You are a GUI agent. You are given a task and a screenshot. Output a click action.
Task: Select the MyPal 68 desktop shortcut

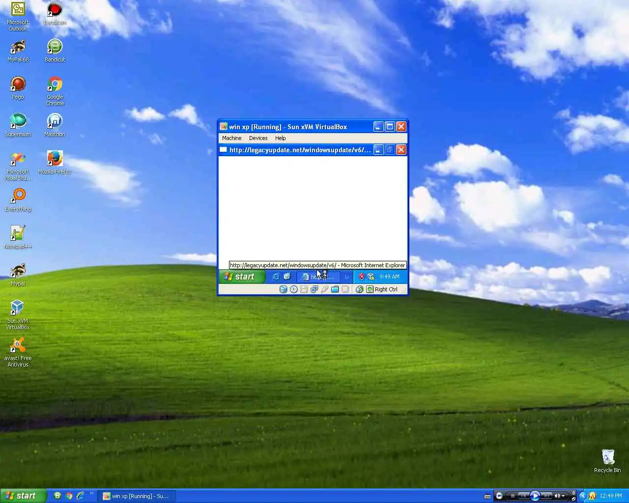pyautogui.click(x=18, y=51)
